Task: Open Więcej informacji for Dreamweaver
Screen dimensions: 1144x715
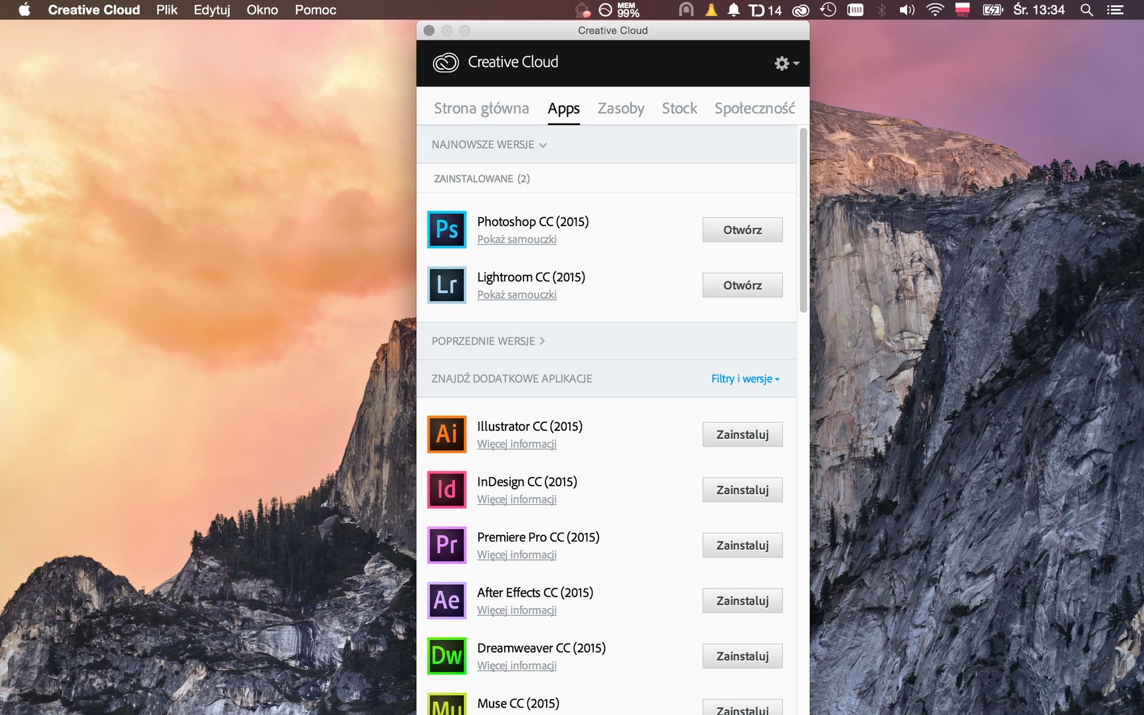Action: (517, 666)
